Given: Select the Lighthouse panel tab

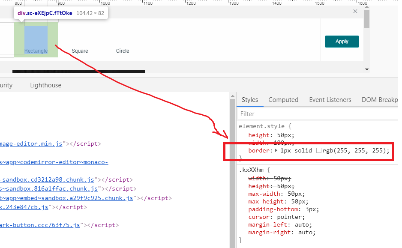Looking at the screenshot, I should click(x=45, y=85).
